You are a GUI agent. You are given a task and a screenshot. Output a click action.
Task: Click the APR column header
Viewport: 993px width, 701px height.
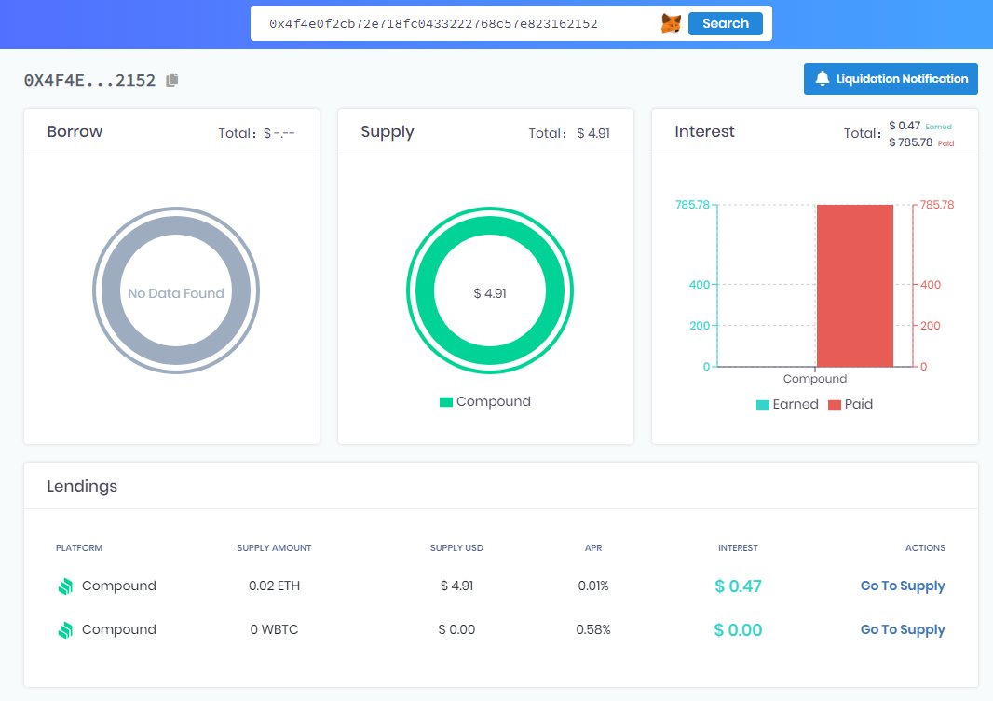pos(593,548)
